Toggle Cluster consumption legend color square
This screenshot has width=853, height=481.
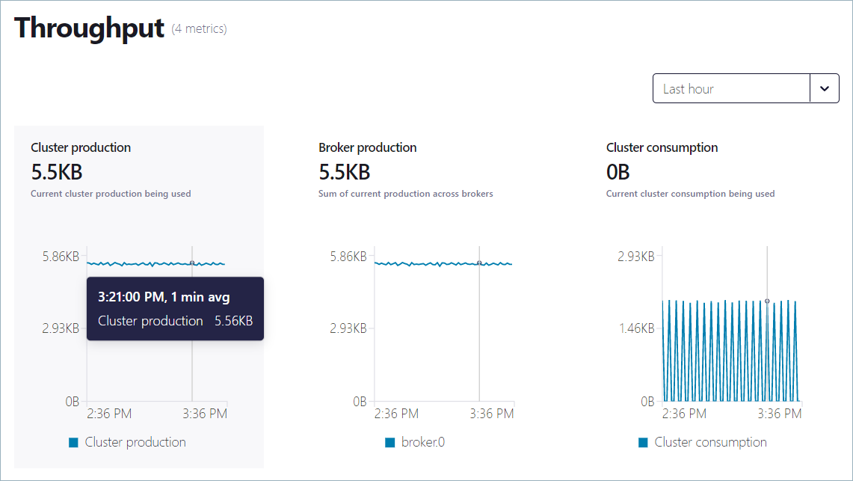coord(643,442)
